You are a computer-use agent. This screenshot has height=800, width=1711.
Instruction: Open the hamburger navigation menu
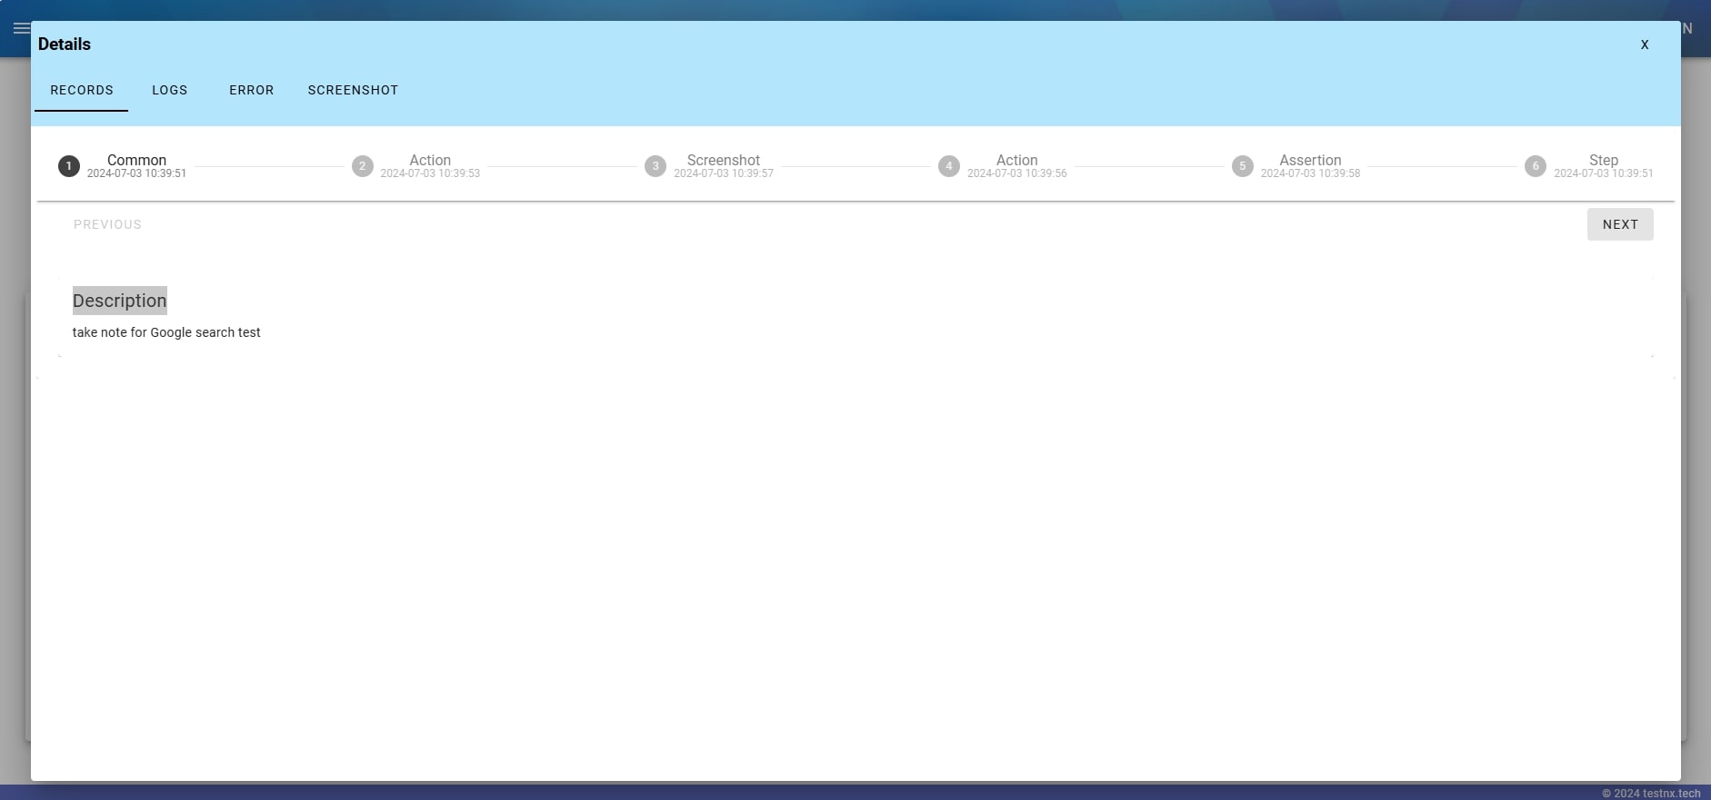click(x=20, y=28)
